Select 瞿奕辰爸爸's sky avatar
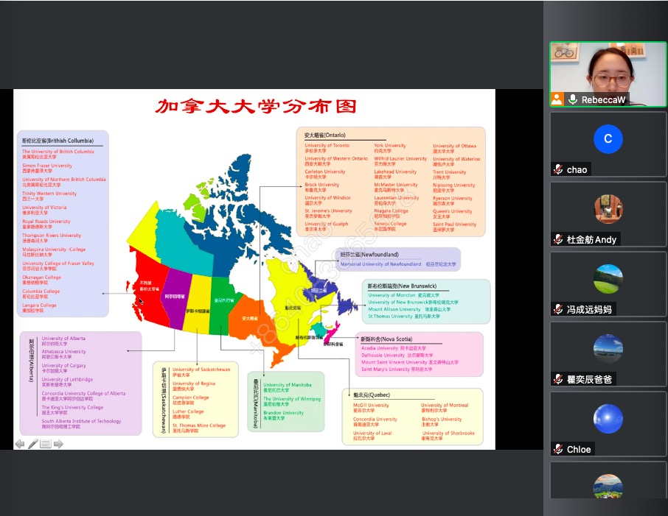The height and width of the screenshot is (516, 668). [x=608, y=349]
